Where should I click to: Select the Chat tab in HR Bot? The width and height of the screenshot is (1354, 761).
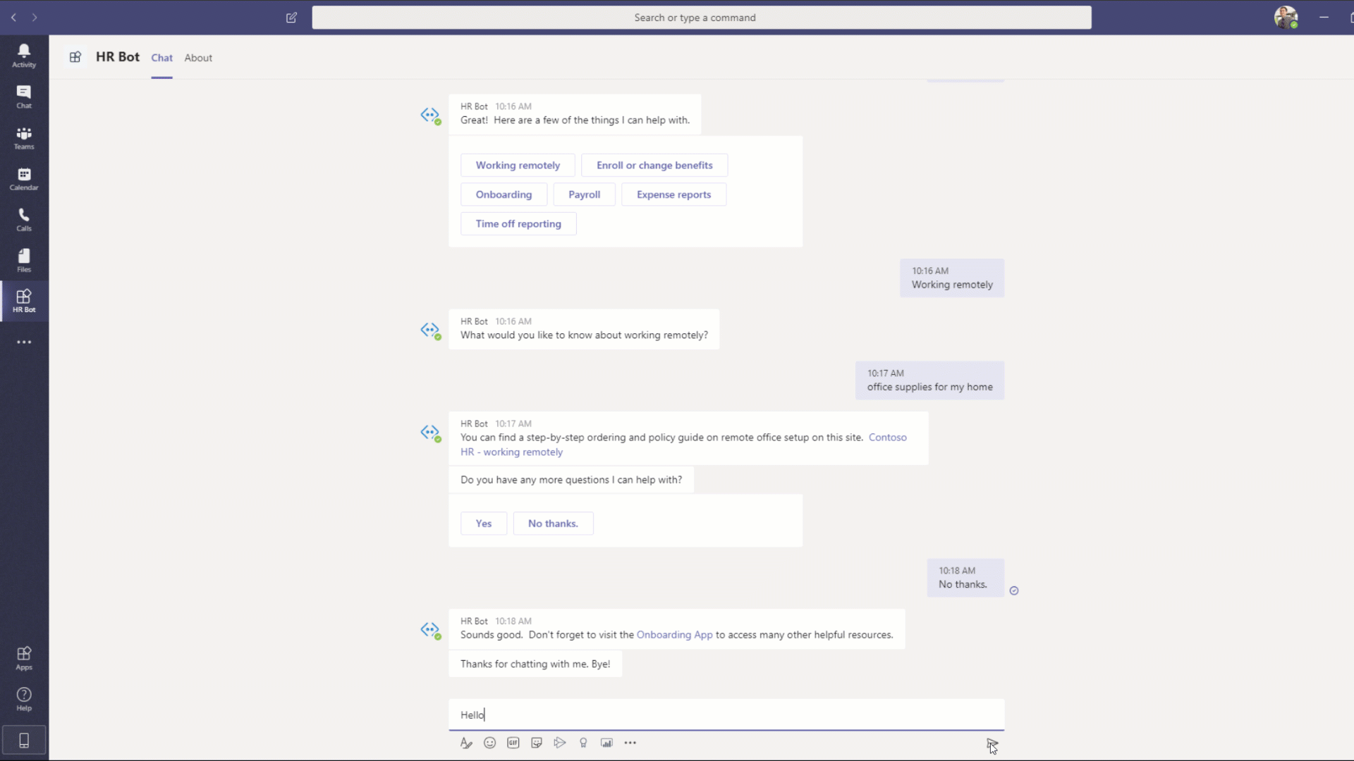(161, 58)
